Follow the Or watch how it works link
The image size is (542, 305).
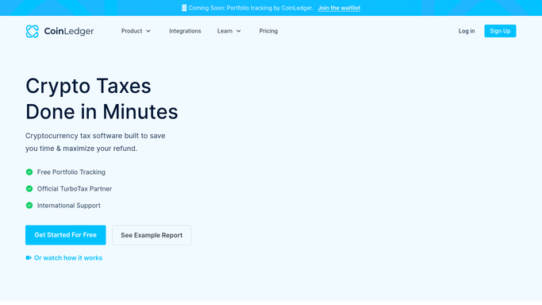click(68, 258)
